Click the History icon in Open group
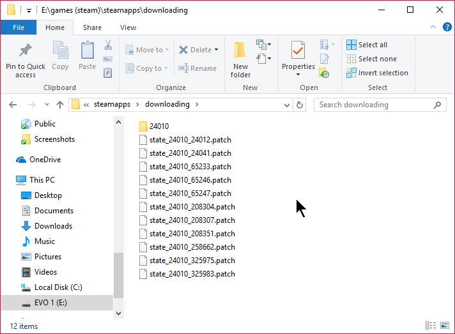 [324, 73]
